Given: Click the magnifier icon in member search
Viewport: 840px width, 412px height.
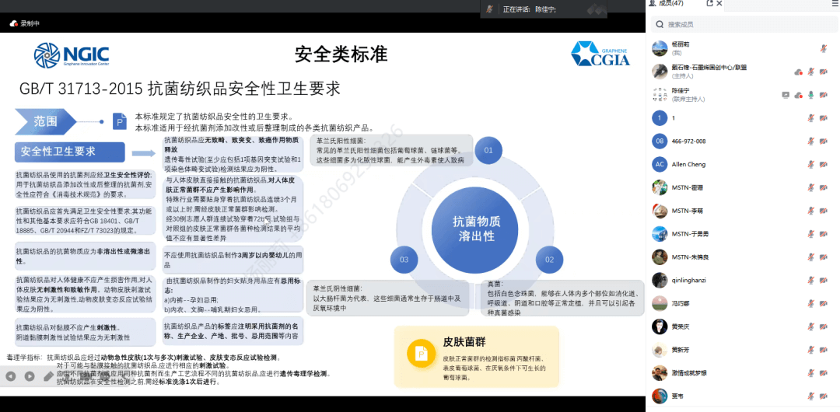Looking at the screenshot, I should (660, 25).
